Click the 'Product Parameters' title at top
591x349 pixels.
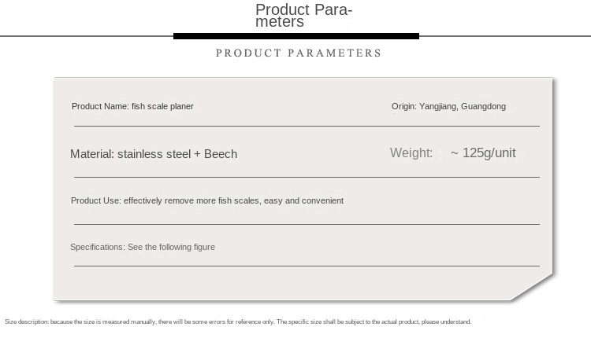(x=304, y=16)
